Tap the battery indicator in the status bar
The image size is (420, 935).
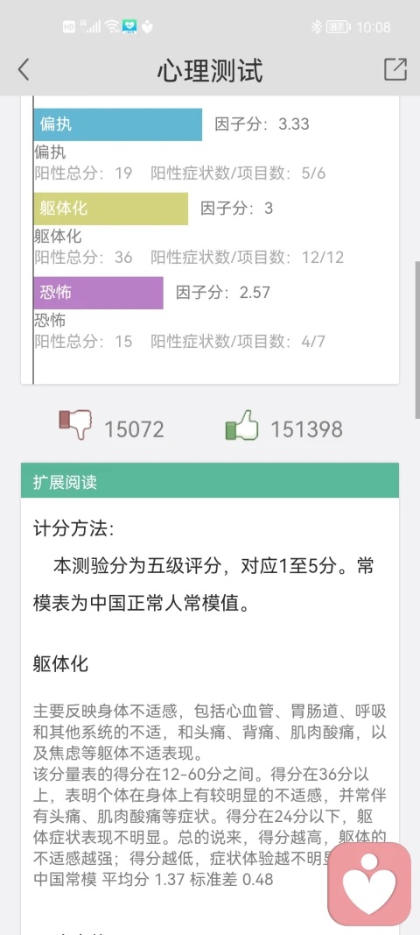pyautogui.click(x=338, y=27)
